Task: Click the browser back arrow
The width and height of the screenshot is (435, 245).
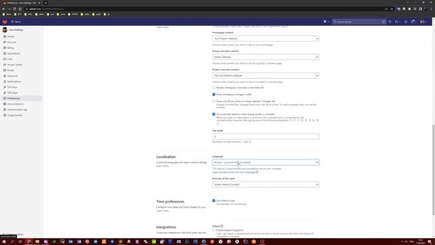Action: (x=3, y=9)
